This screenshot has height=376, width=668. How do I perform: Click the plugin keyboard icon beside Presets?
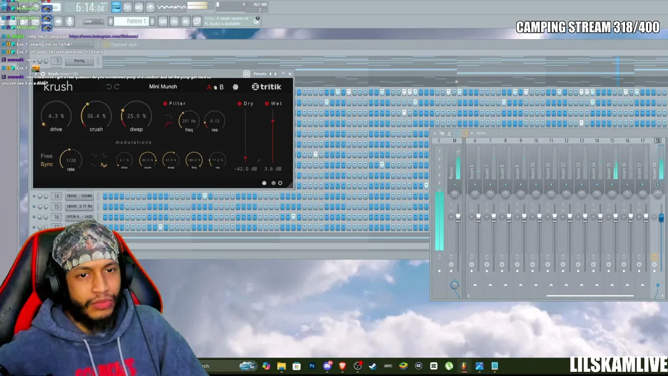(247, 74)
